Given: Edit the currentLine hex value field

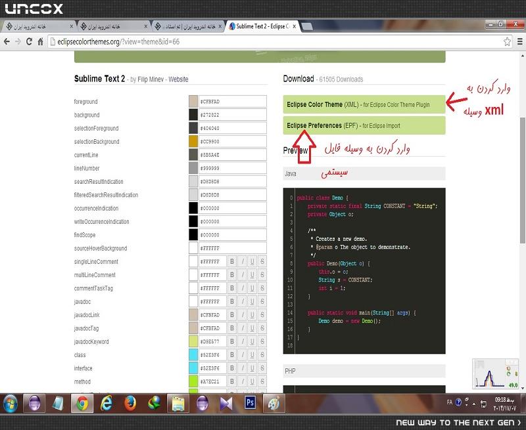Looking at the screenshot, I should (233, 155).
